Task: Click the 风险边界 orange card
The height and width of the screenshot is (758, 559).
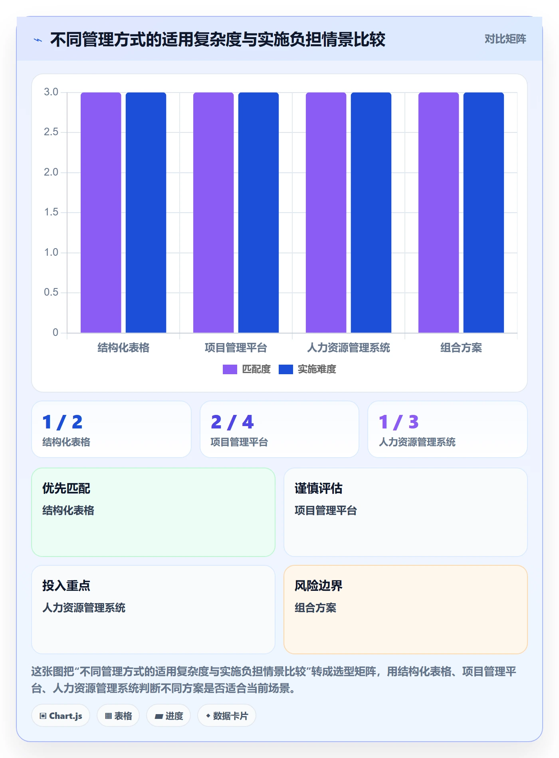Action: coord(406,610)
